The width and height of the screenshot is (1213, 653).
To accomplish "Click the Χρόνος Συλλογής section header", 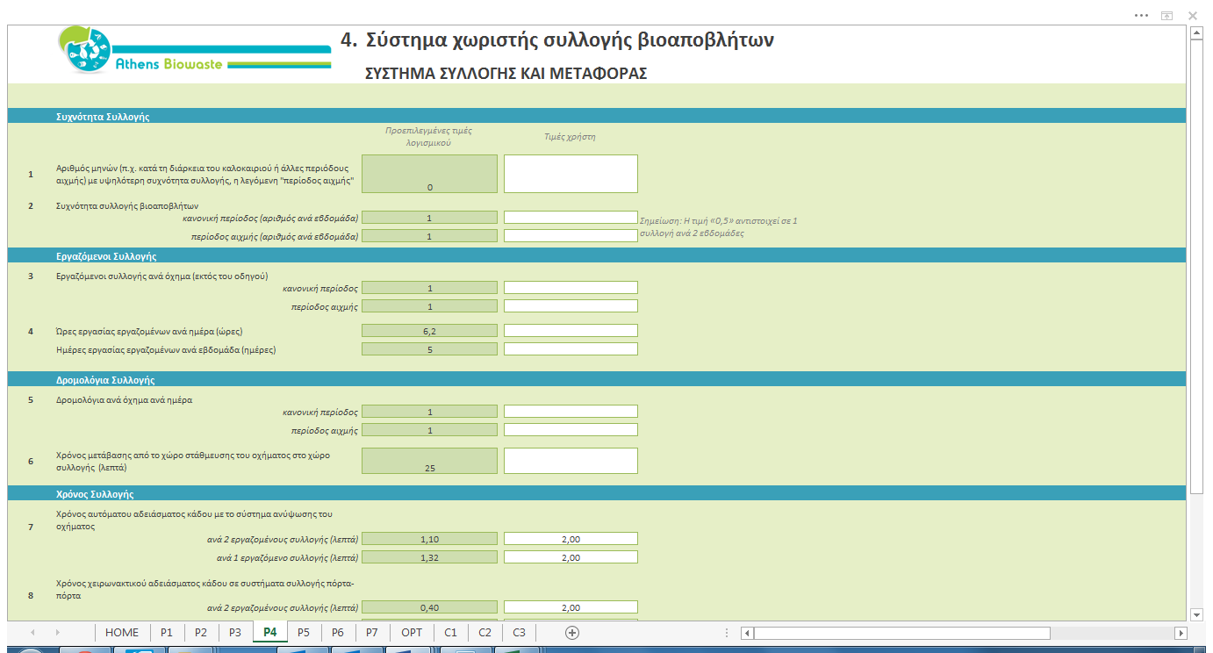I will 95,494.
